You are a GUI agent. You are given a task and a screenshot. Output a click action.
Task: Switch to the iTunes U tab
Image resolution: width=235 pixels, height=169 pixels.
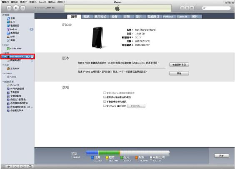tap(182, 17)
